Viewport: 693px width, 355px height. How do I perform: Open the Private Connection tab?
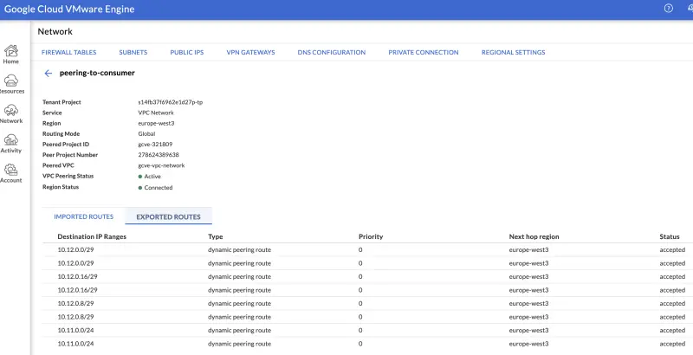coord(424,52)
